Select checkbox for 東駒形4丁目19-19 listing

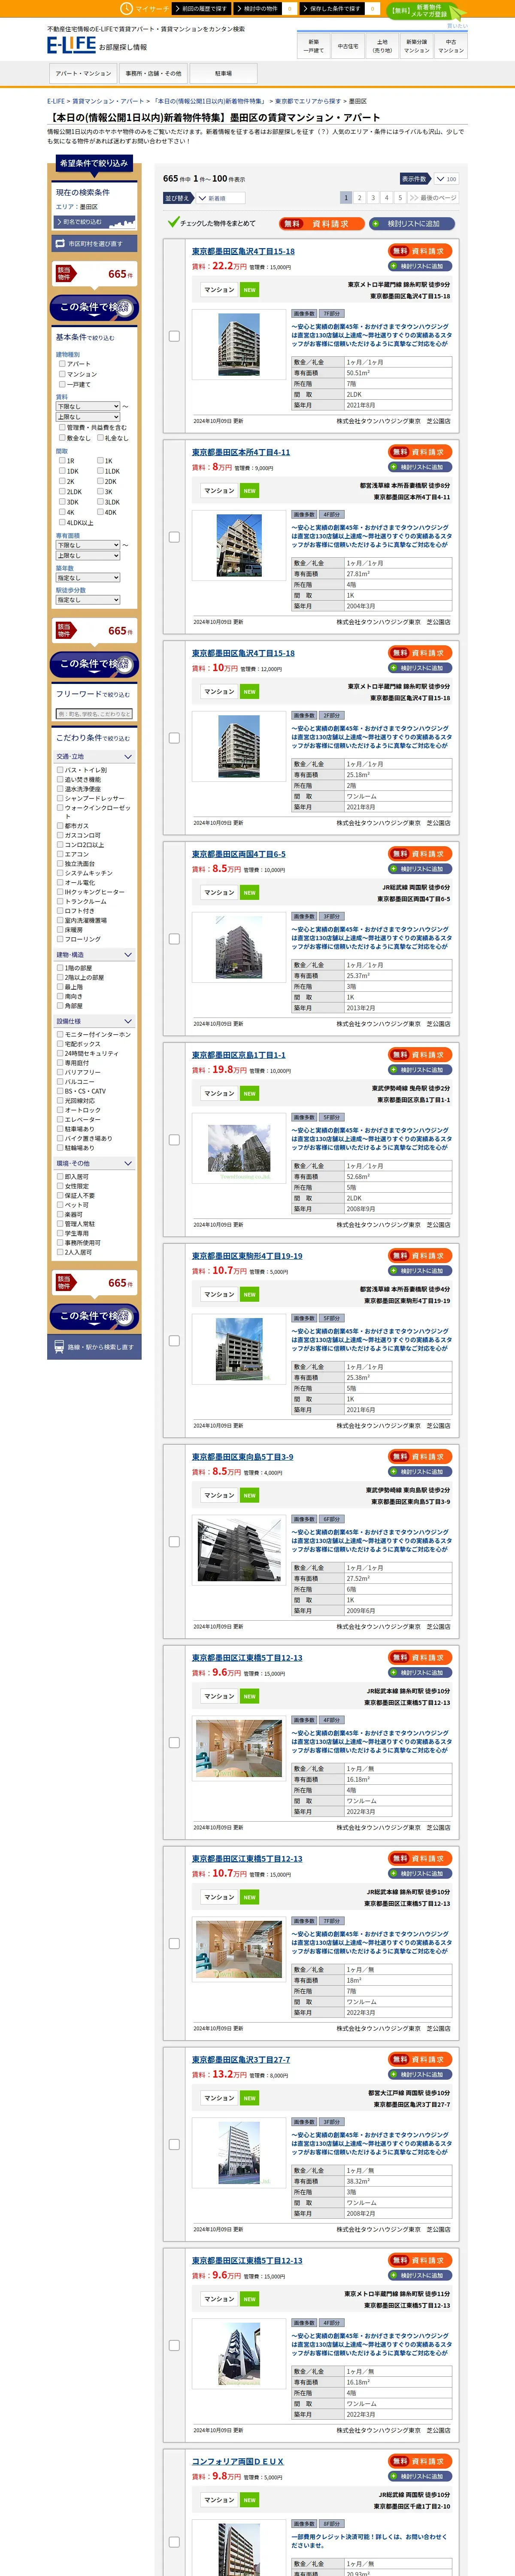174,1341
